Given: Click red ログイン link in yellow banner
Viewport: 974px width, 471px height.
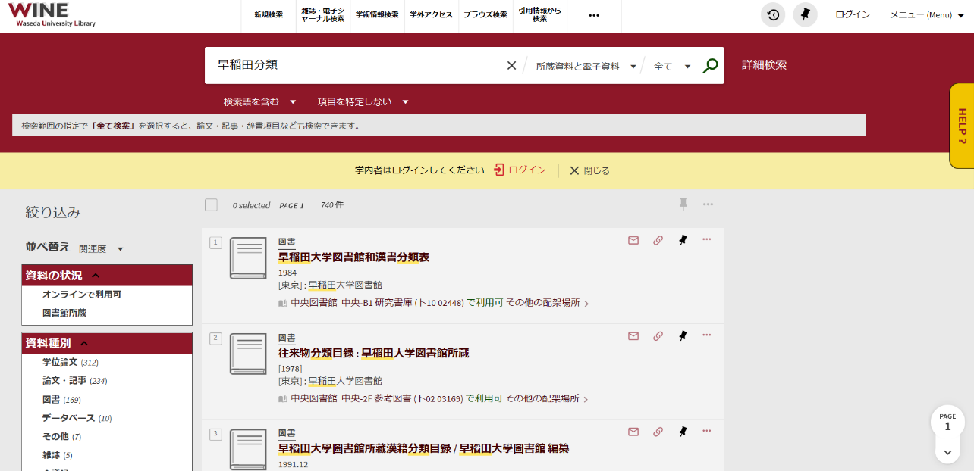Looking at the screenshot, I should tap(520, 170).
